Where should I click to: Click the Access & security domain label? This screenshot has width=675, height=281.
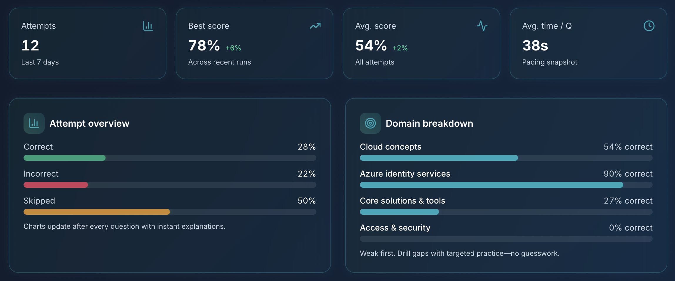395,228
